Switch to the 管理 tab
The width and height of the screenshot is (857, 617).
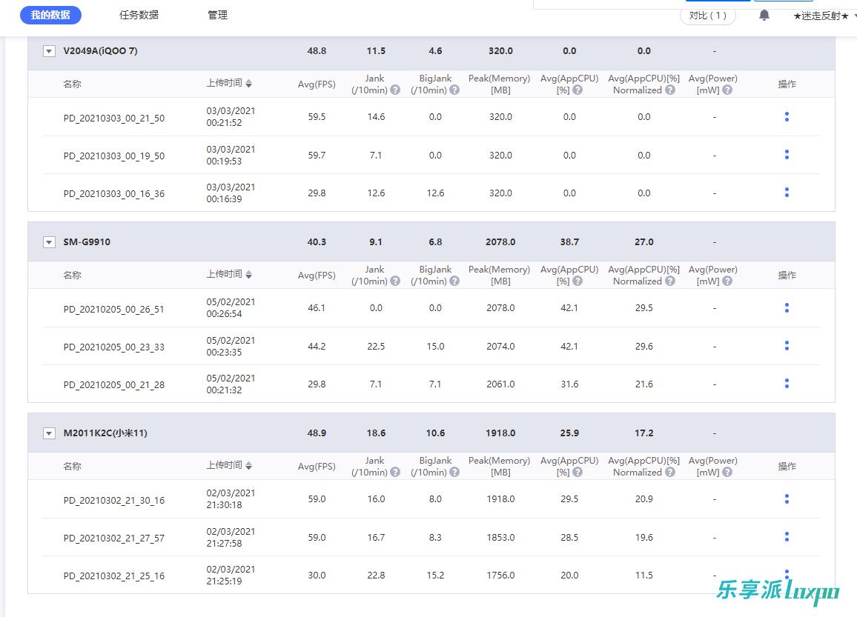(217, 16)
